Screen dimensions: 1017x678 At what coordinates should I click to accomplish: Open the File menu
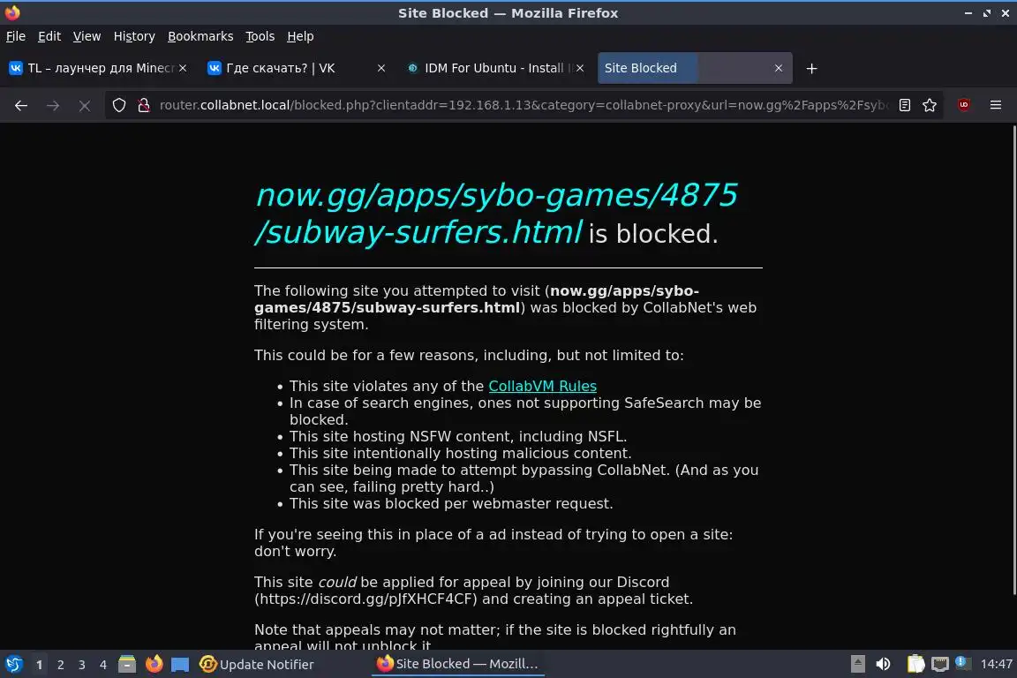pyautogui.click(x=16, y=36)
